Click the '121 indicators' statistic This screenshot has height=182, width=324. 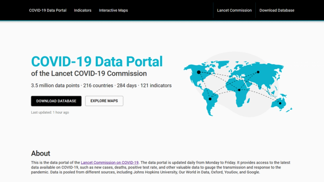(156, 85)
